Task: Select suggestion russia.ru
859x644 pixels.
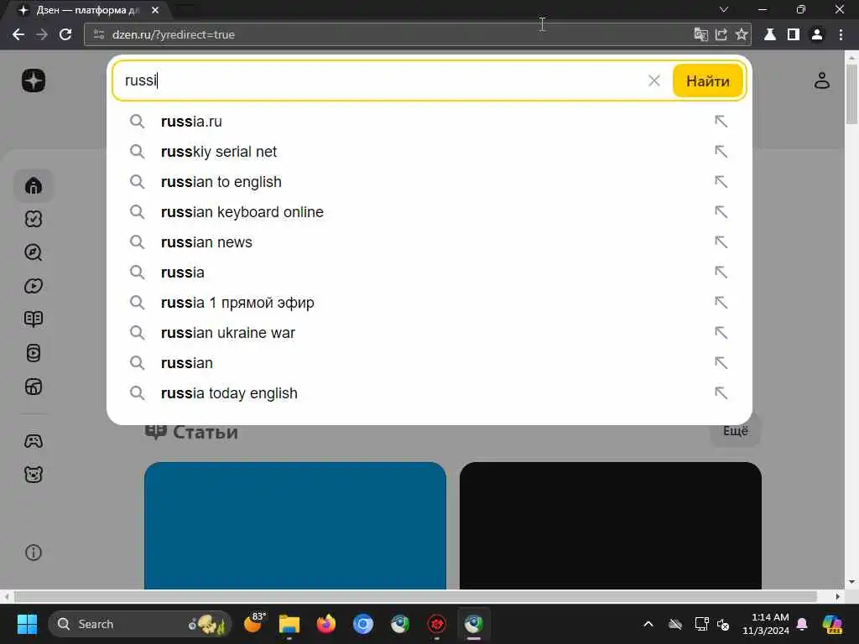Action: [429, 122]
